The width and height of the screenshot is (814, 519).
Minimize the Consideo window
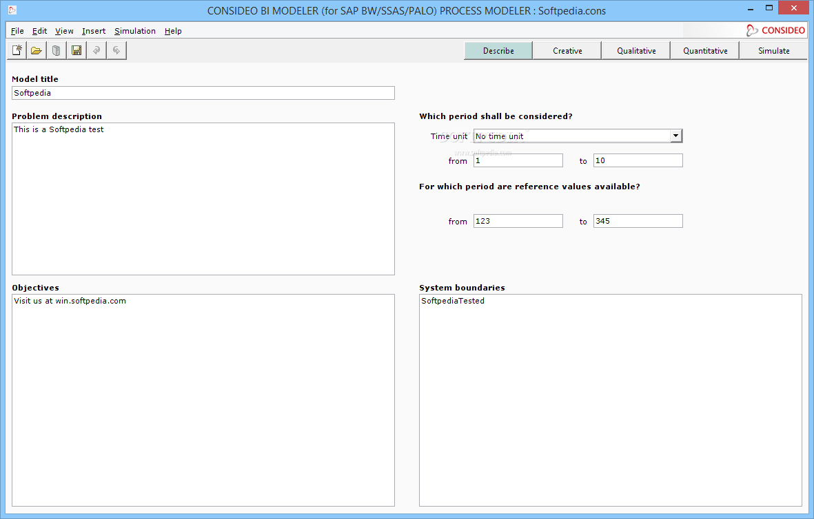[x=751, y=9]
